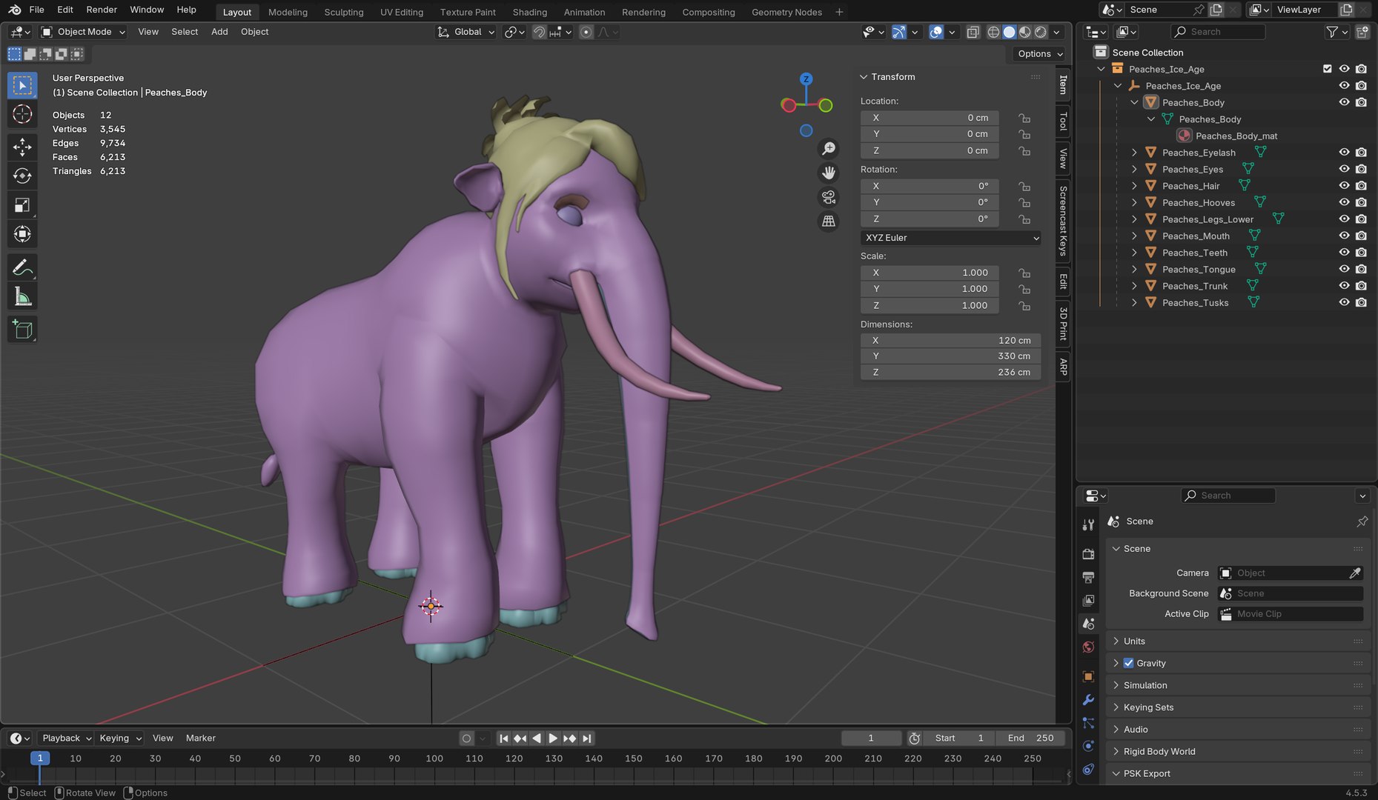Viewport: 1378px width, 800px height.
Task: Open the 3D Print sidebar tab
Action: (1063, 323)
